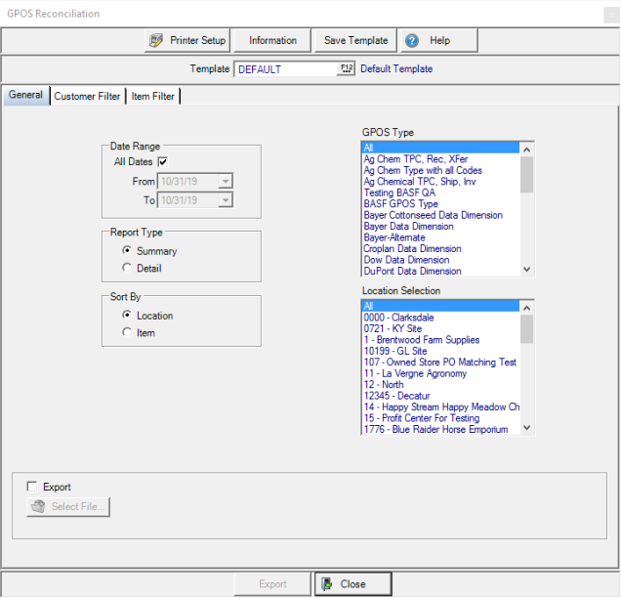The image size is (621, 598).
Task: Click the Save Template button
Action: pos(355,40)
